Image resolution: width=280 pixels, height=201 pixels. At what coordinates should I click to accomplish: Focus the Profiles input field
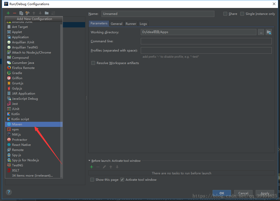[x=206, y=50]
